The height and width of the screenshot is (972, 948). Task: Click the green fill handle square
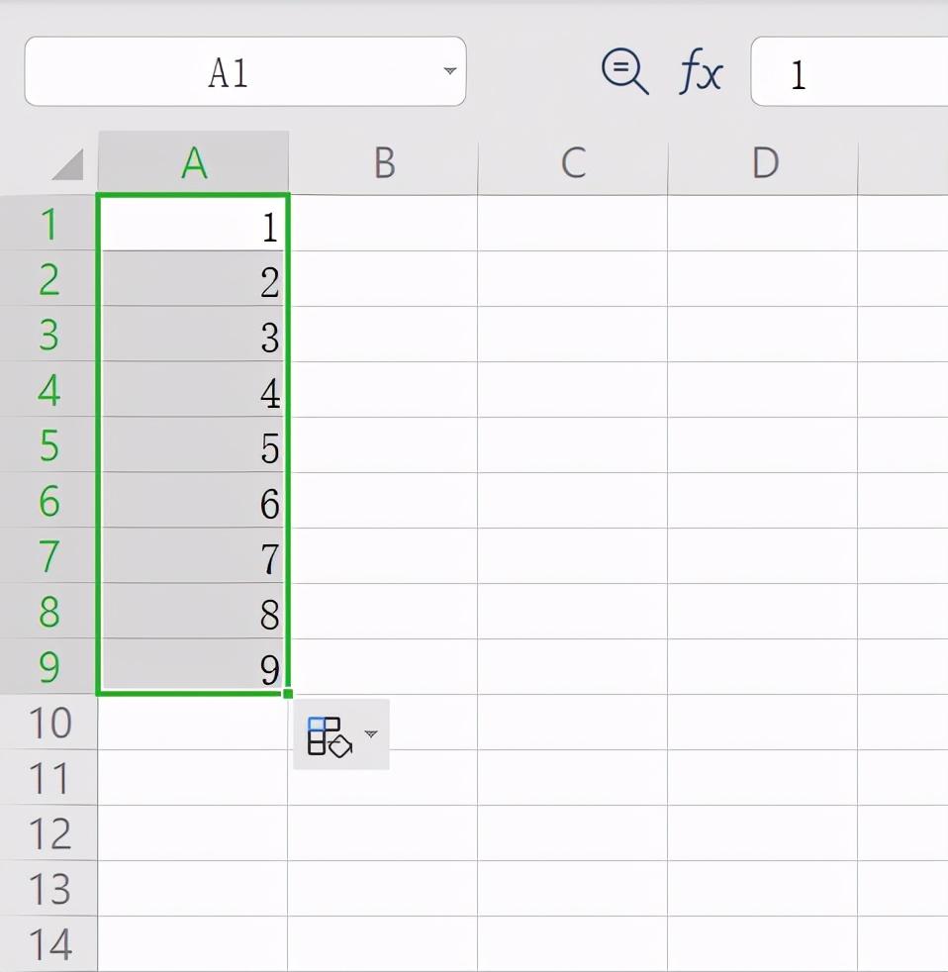pyautogui.click(x=288, y=694)
